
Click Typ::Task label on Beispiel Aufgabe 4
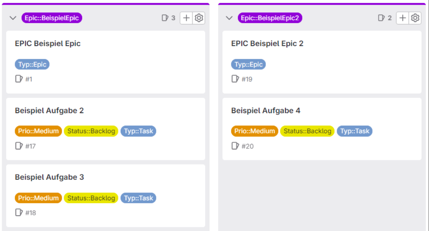pyautogui.click(x=355, y=131)
